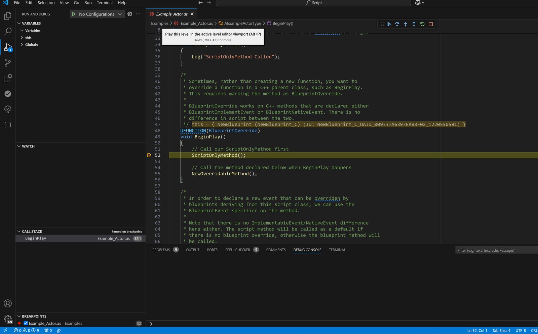Screen dimensions: 538x334
Task: Click Ln 52, Col 1 in status bar
Action: (x=477, y=331)
